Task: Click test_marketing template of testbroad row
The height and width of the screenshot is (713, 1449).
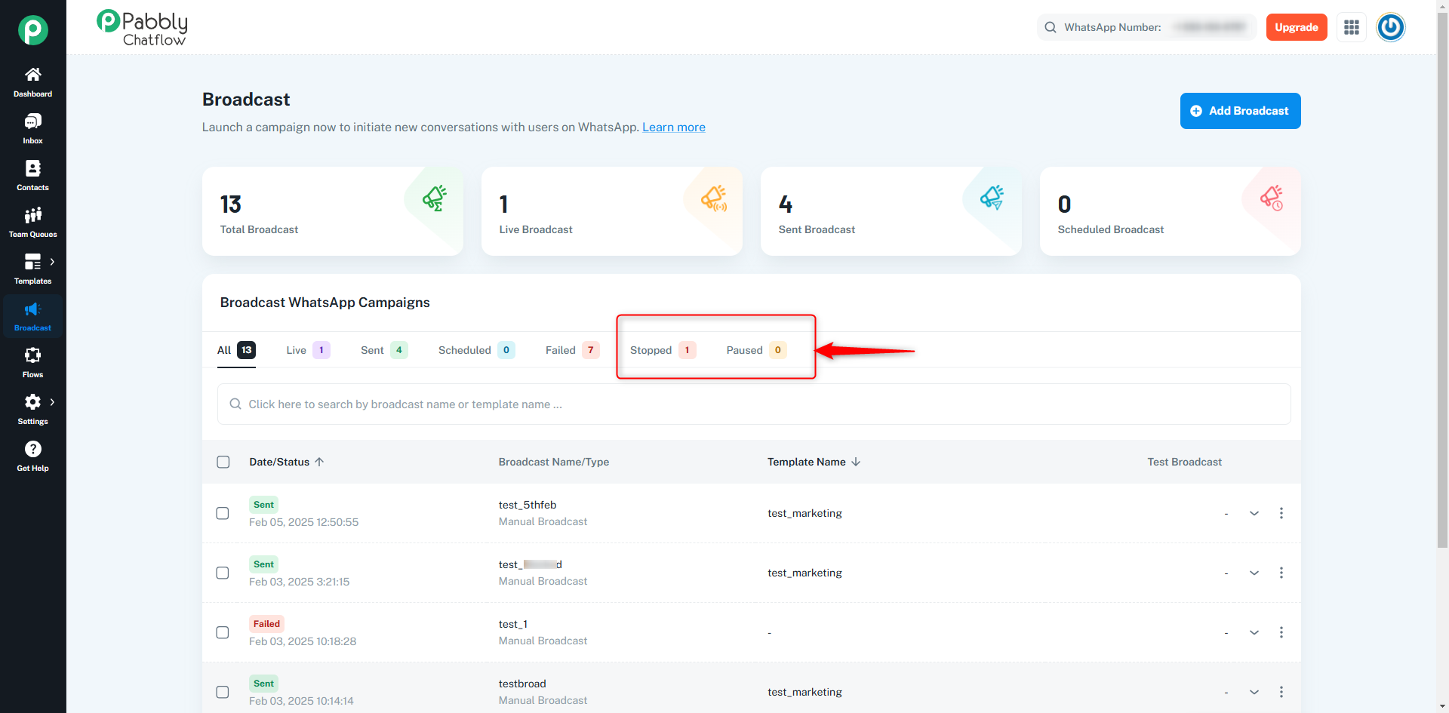Action: (x=804, y=692)
